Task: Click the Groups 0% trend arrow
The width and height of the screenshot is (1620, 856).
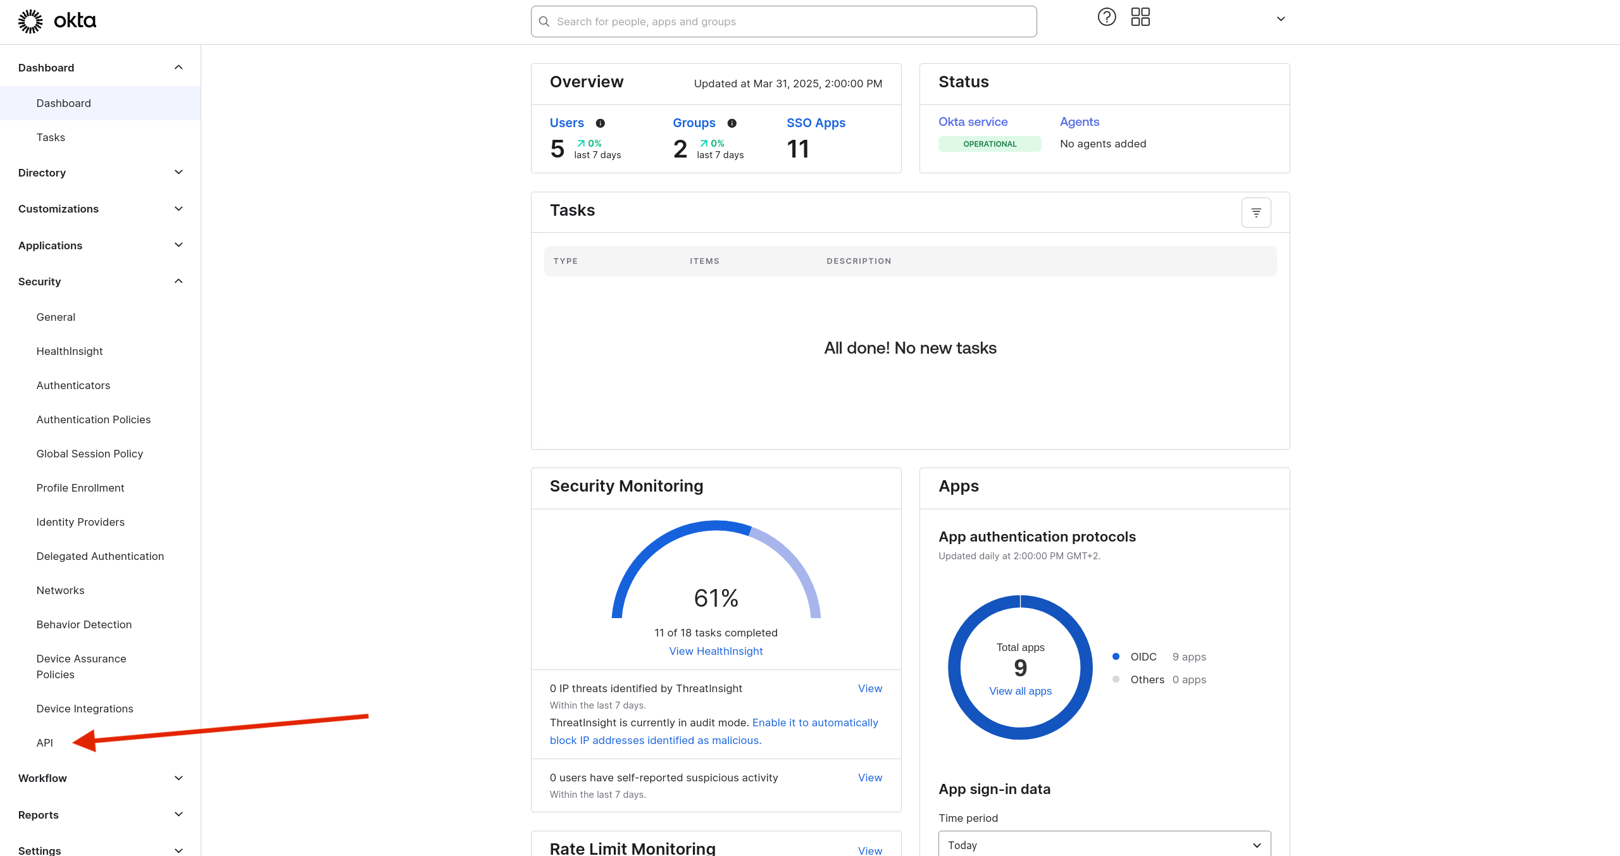Action: point(704,144)
